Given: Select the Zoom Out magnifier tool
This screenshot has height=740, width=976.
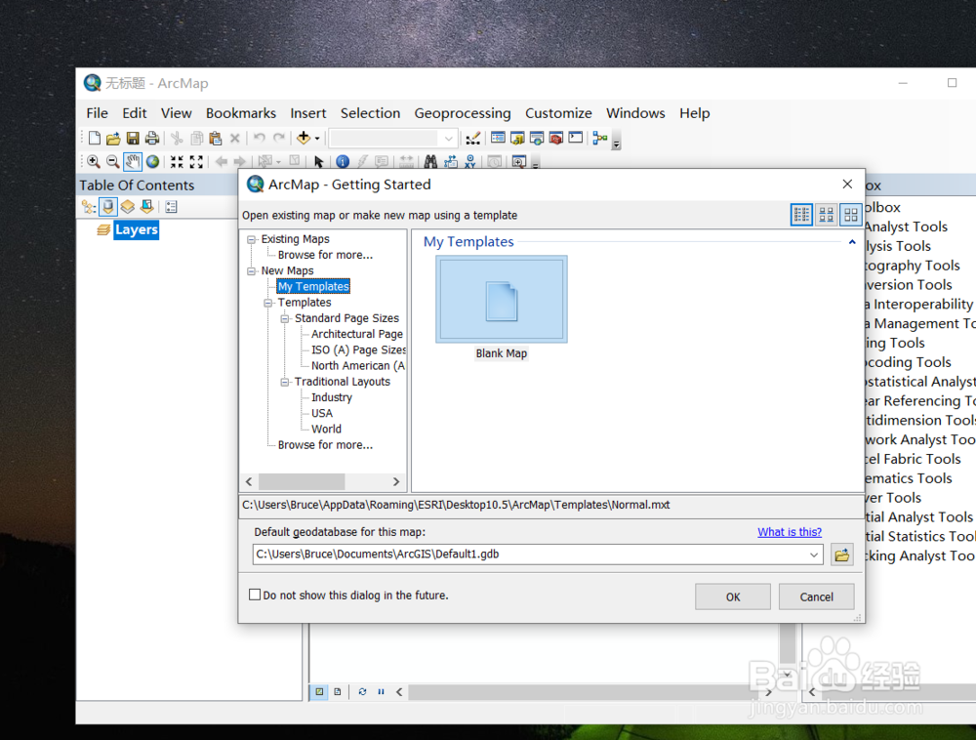Looking at the screenshot, I should pos(112,162).
